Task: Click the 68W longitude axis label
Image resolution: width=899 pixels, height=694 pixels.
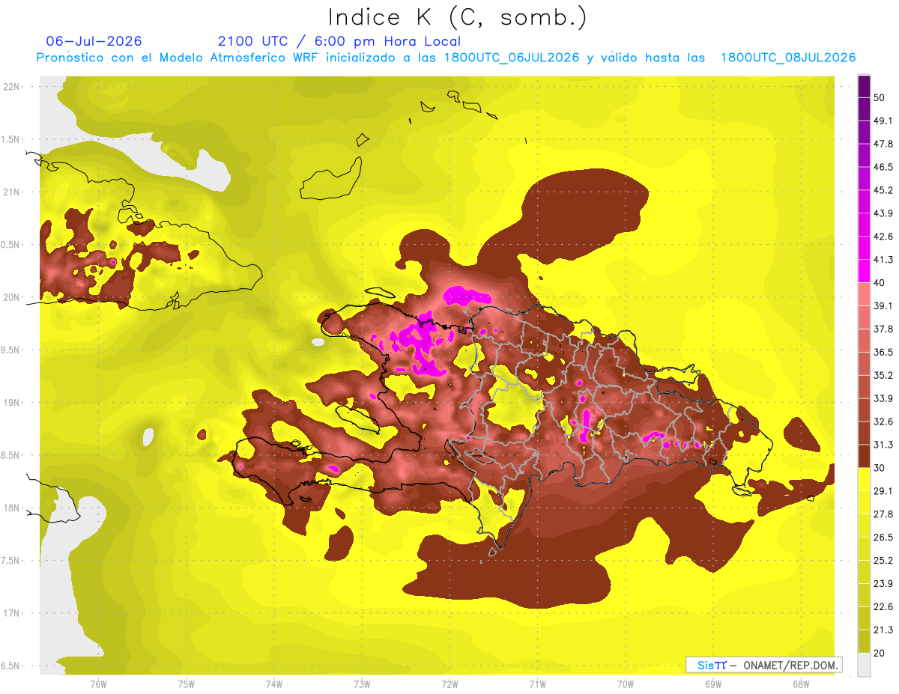Action: [x=801, y=684]
